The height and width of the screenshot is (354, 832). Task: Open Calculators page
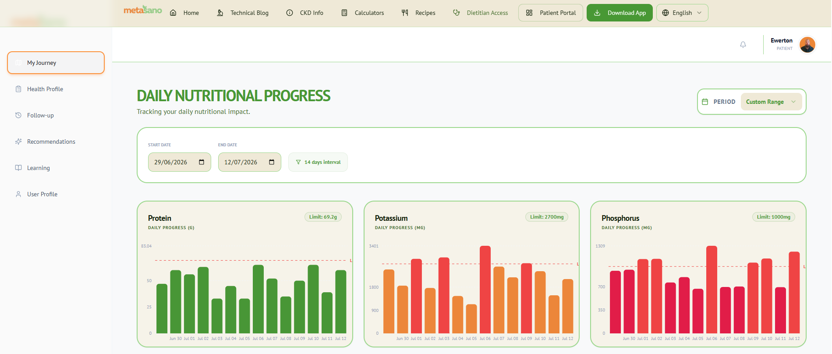(363, 13)
